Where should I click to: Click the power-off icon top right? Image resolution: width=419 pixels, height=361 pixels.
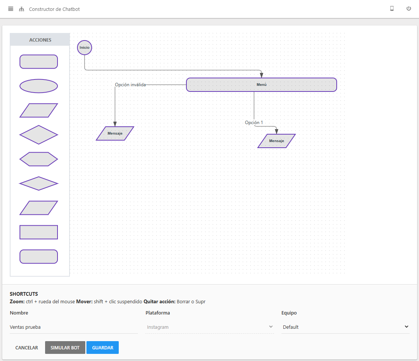[408, 8]
